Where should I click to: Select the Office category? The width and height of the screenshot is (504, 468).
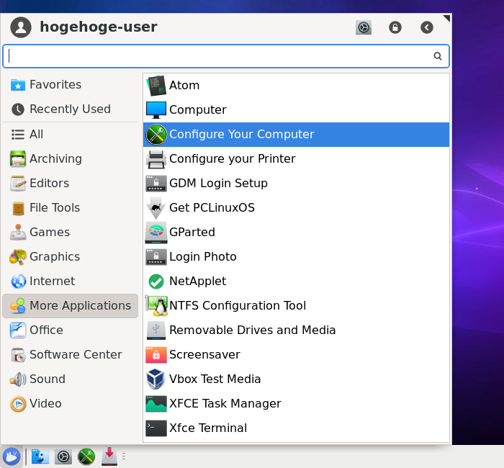pos(70,330)
